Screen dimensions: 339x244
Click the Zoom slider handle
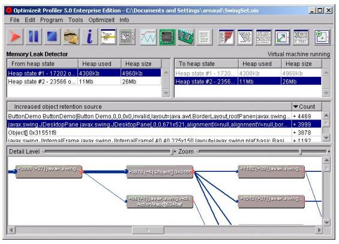point(301,151)
